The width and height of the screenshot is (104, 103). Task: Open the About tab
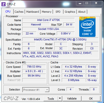82,12
